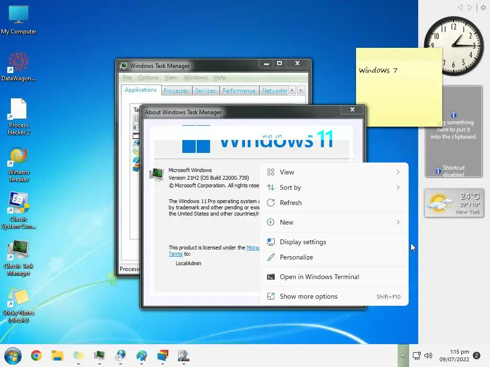Close the Windows Task Manager window
This screenshot has height=367, width=490.
coord(297,64)
